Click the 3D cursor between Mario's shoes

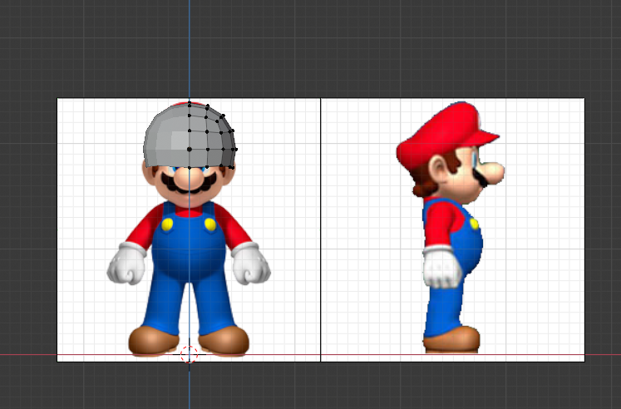[x=189, y=354]
